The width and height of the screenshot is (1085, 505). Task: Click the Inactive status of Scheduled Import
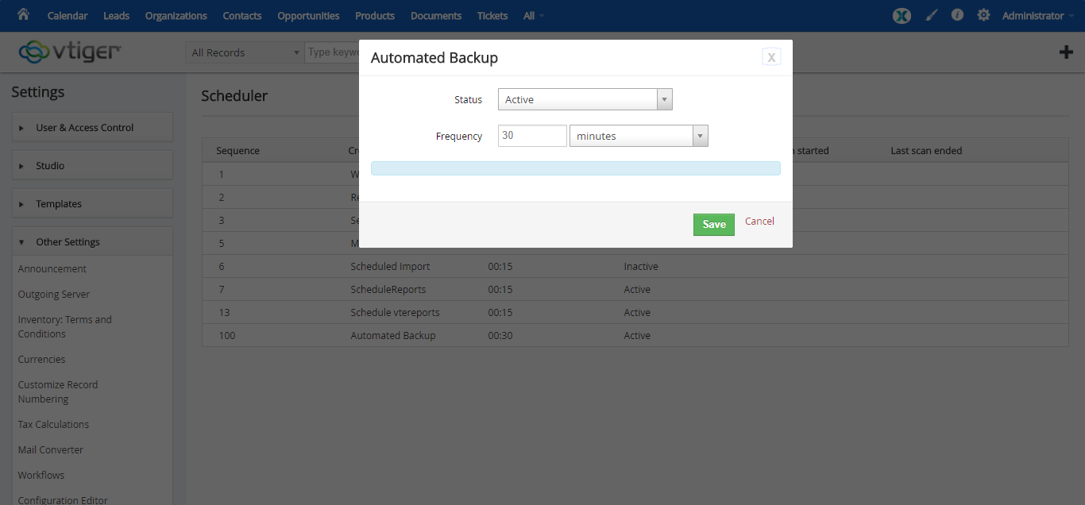(641, 267)
